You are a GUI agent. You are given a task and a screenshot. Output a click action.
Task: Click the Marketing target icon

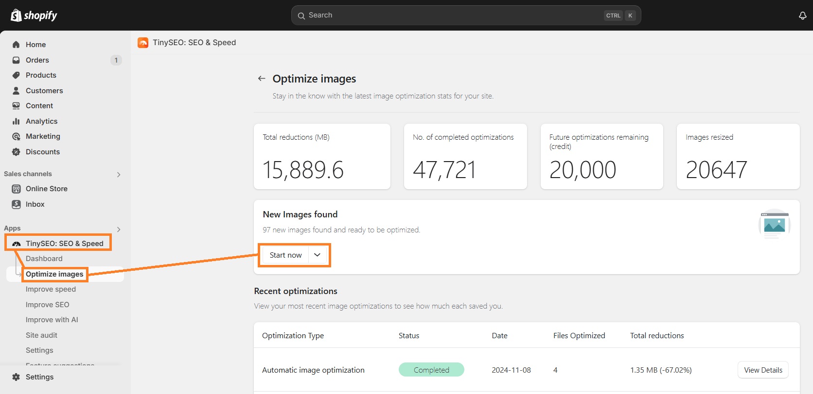(16, 136)
